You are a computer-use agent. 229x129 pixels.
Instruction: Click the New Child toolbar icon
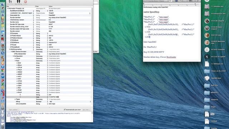click(x=10, y=2)
